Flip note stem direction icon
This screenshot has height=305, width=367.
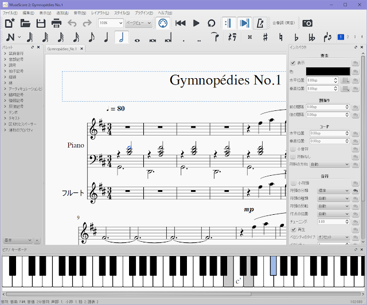coord(327,37)
